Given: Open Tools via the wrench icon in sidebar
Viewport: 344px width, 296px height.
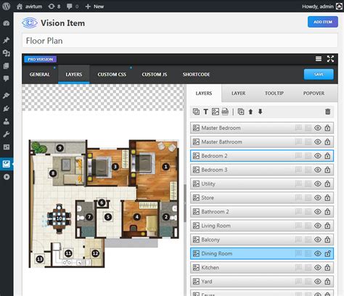Looking at the screenshot, I should point(7,134).
